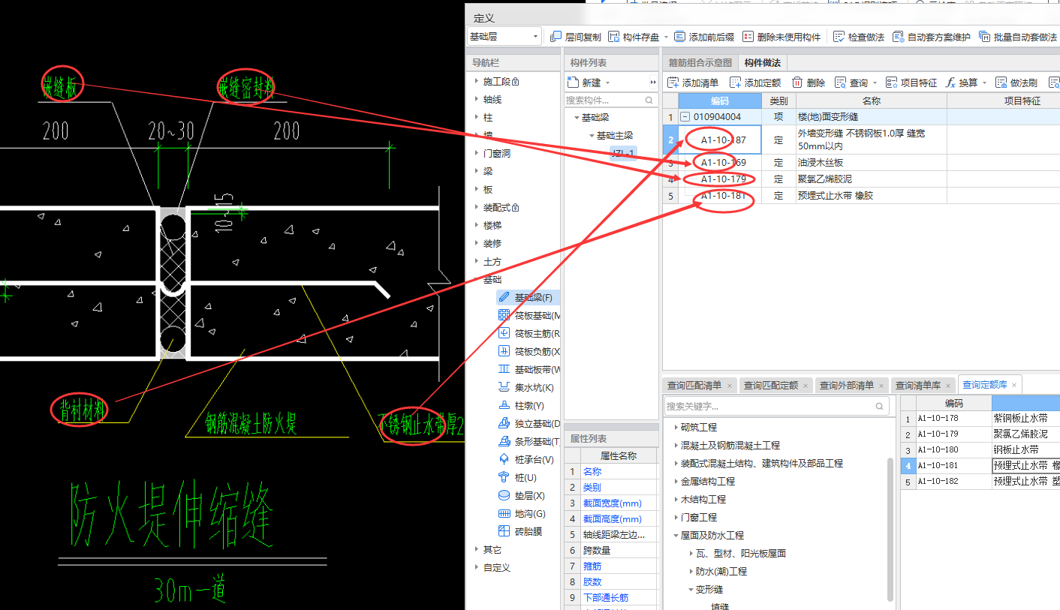Select the 垫层(X) item
The height and width of the screenshot is (610, 1060).
(522, 496)
